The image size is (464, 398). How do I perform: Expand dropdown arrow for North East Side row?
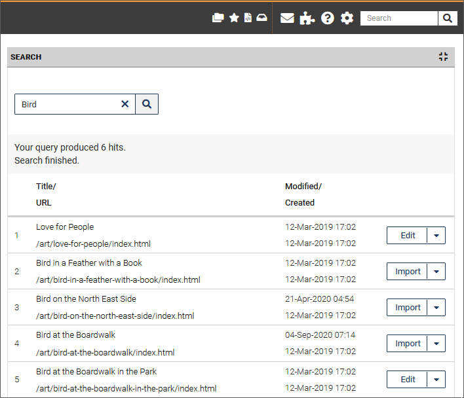436,308
